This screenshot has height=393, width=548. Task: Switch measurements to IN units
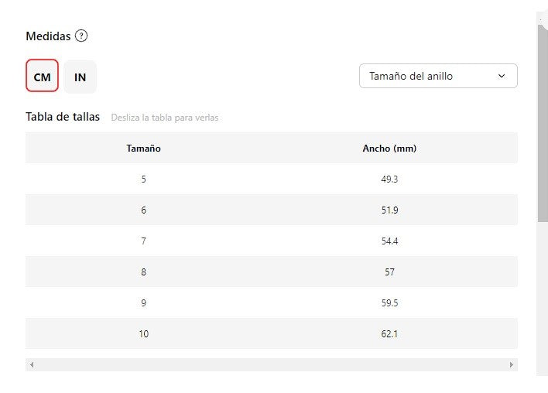point(80,77)
